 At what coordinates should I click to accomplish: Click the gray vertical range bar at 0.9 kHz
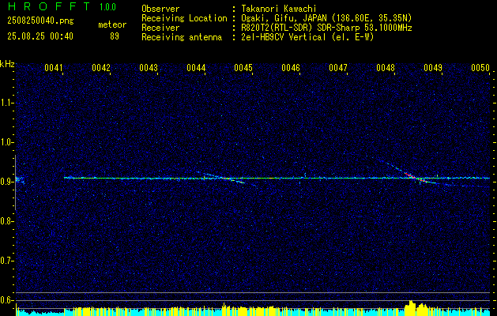pos(15,182)
